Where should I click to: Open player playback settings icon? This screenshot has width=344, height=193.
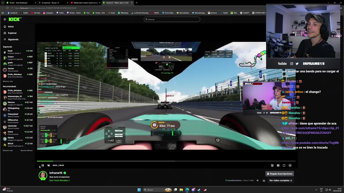[290, 165]
